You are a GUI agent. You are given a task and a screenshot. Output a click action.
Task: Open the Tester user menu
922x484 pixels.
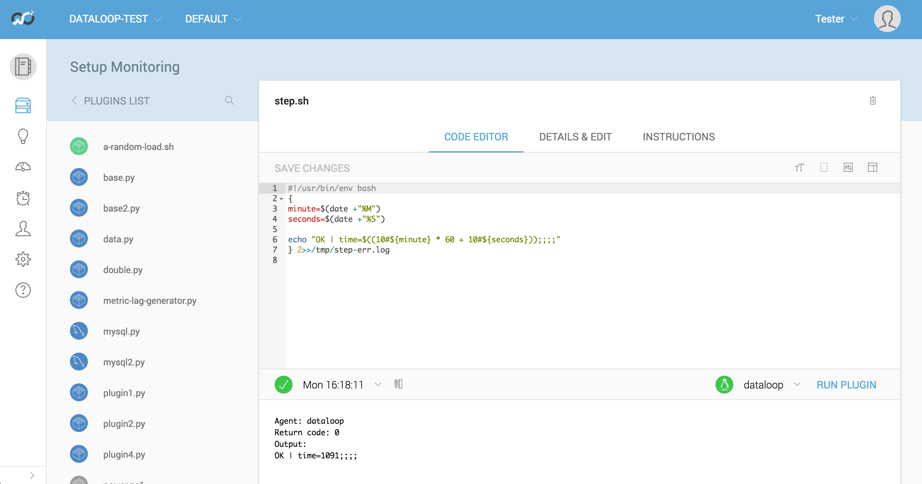pos(837,19)
